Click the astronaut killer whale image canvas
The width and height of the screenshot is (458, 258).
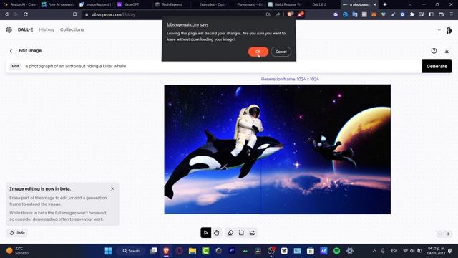[277, 149]
